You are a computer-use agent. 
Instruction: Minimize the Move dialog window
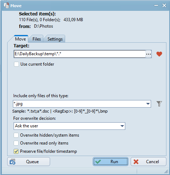click(156, 5)
